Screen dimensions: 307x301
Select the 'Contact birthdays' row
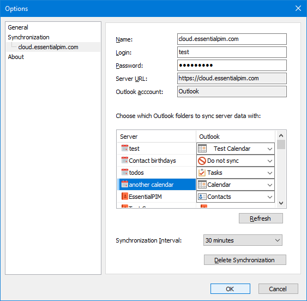point(156,161)
